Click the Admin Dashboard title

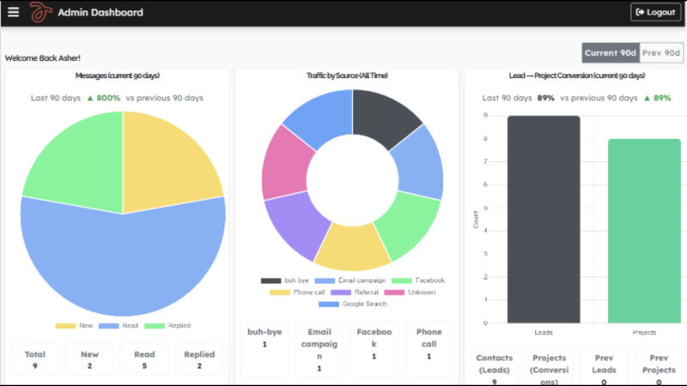click(100, 12)
